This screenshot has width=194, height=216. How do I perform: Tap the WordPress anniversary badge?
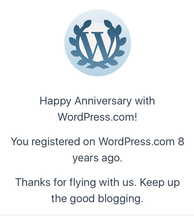tap(97, 43)
